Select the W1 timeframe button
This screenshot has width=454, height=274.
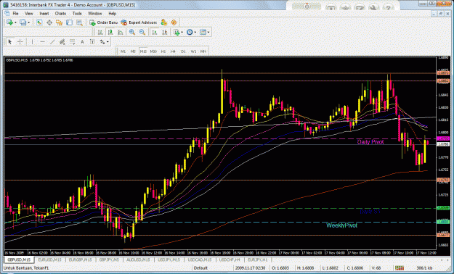coord(193,51)
